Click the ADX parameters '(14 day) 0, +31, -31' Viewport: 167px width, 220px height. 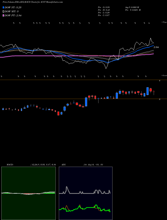pos(93,165)
